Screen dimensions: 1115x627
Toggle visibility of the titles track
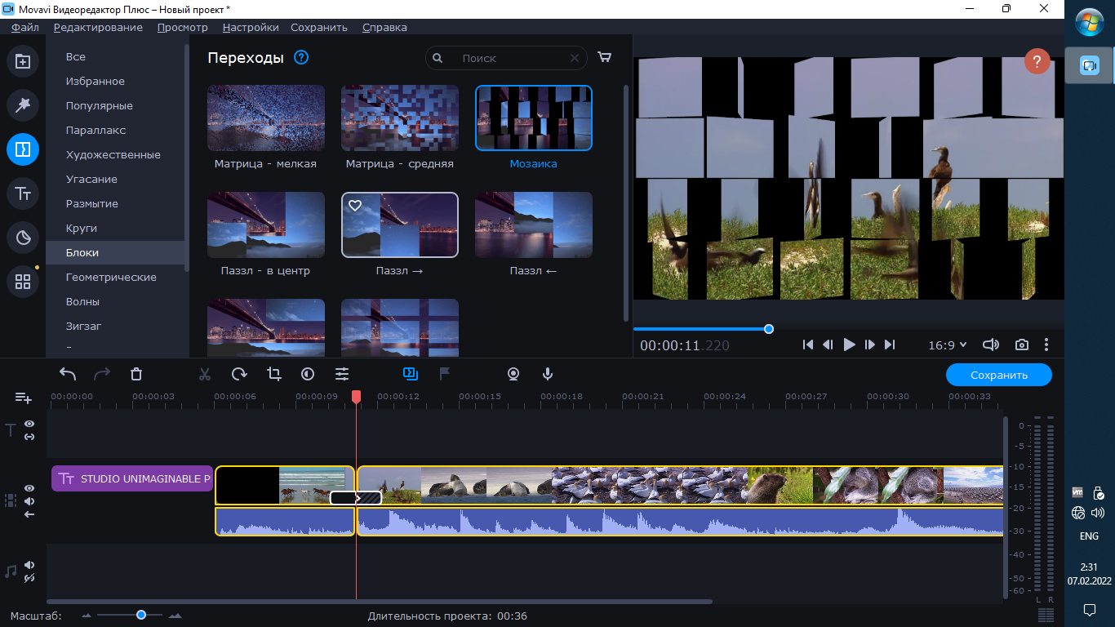click(29, 424)
